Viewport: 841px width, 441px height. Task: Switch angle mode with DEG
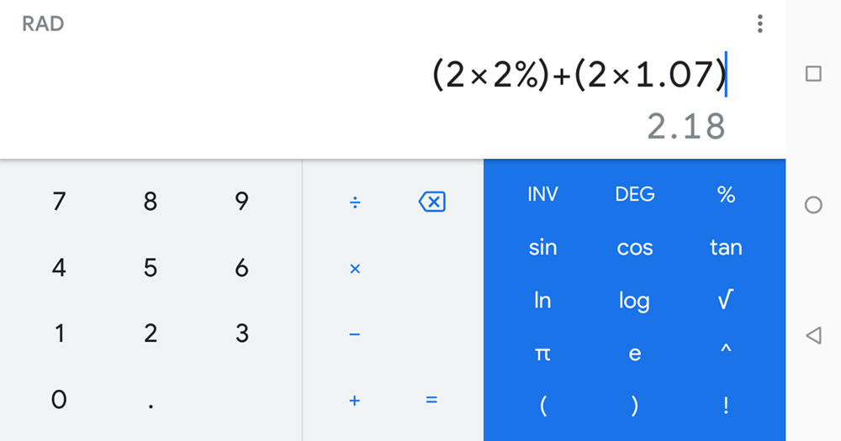634,194
